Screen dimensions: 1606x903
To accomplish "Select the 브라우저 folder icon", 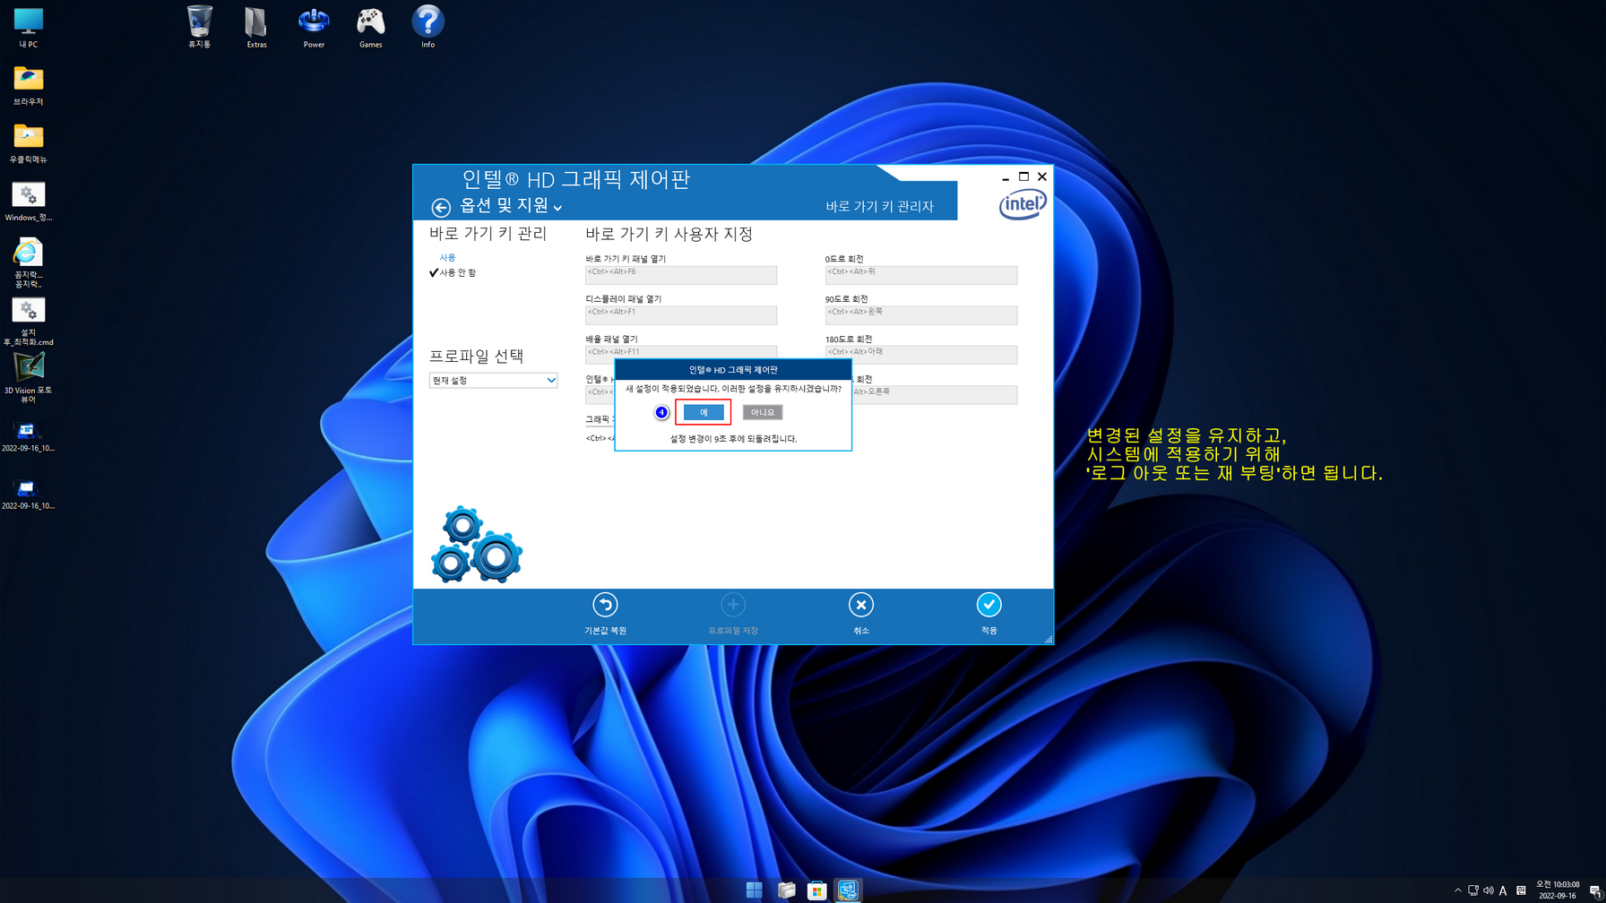I will [28, 84].
